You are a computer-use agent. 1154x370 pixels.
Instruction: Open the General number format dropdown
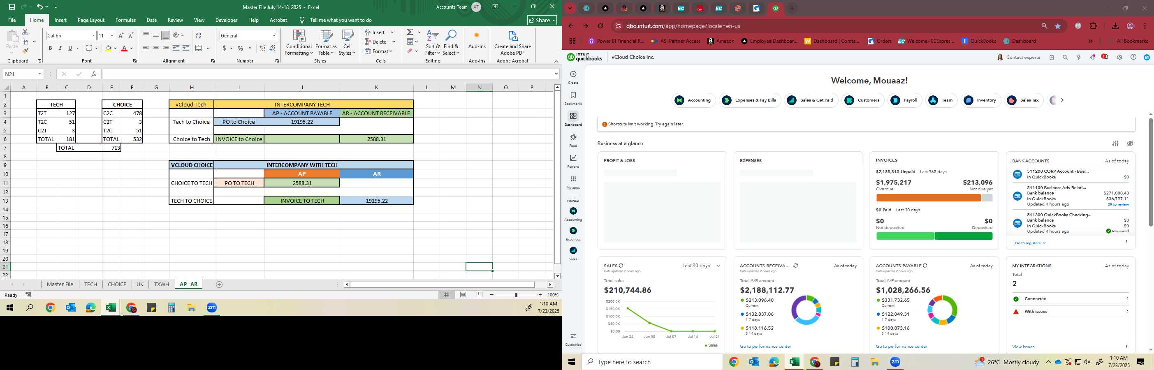274,35
